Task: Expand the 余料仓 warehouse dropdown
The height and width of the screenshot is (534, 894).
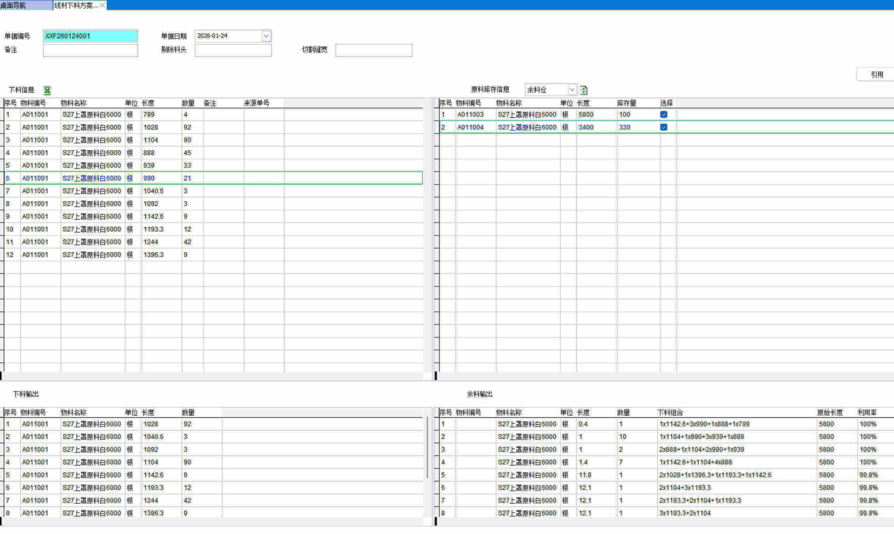Action: [572, 90]
